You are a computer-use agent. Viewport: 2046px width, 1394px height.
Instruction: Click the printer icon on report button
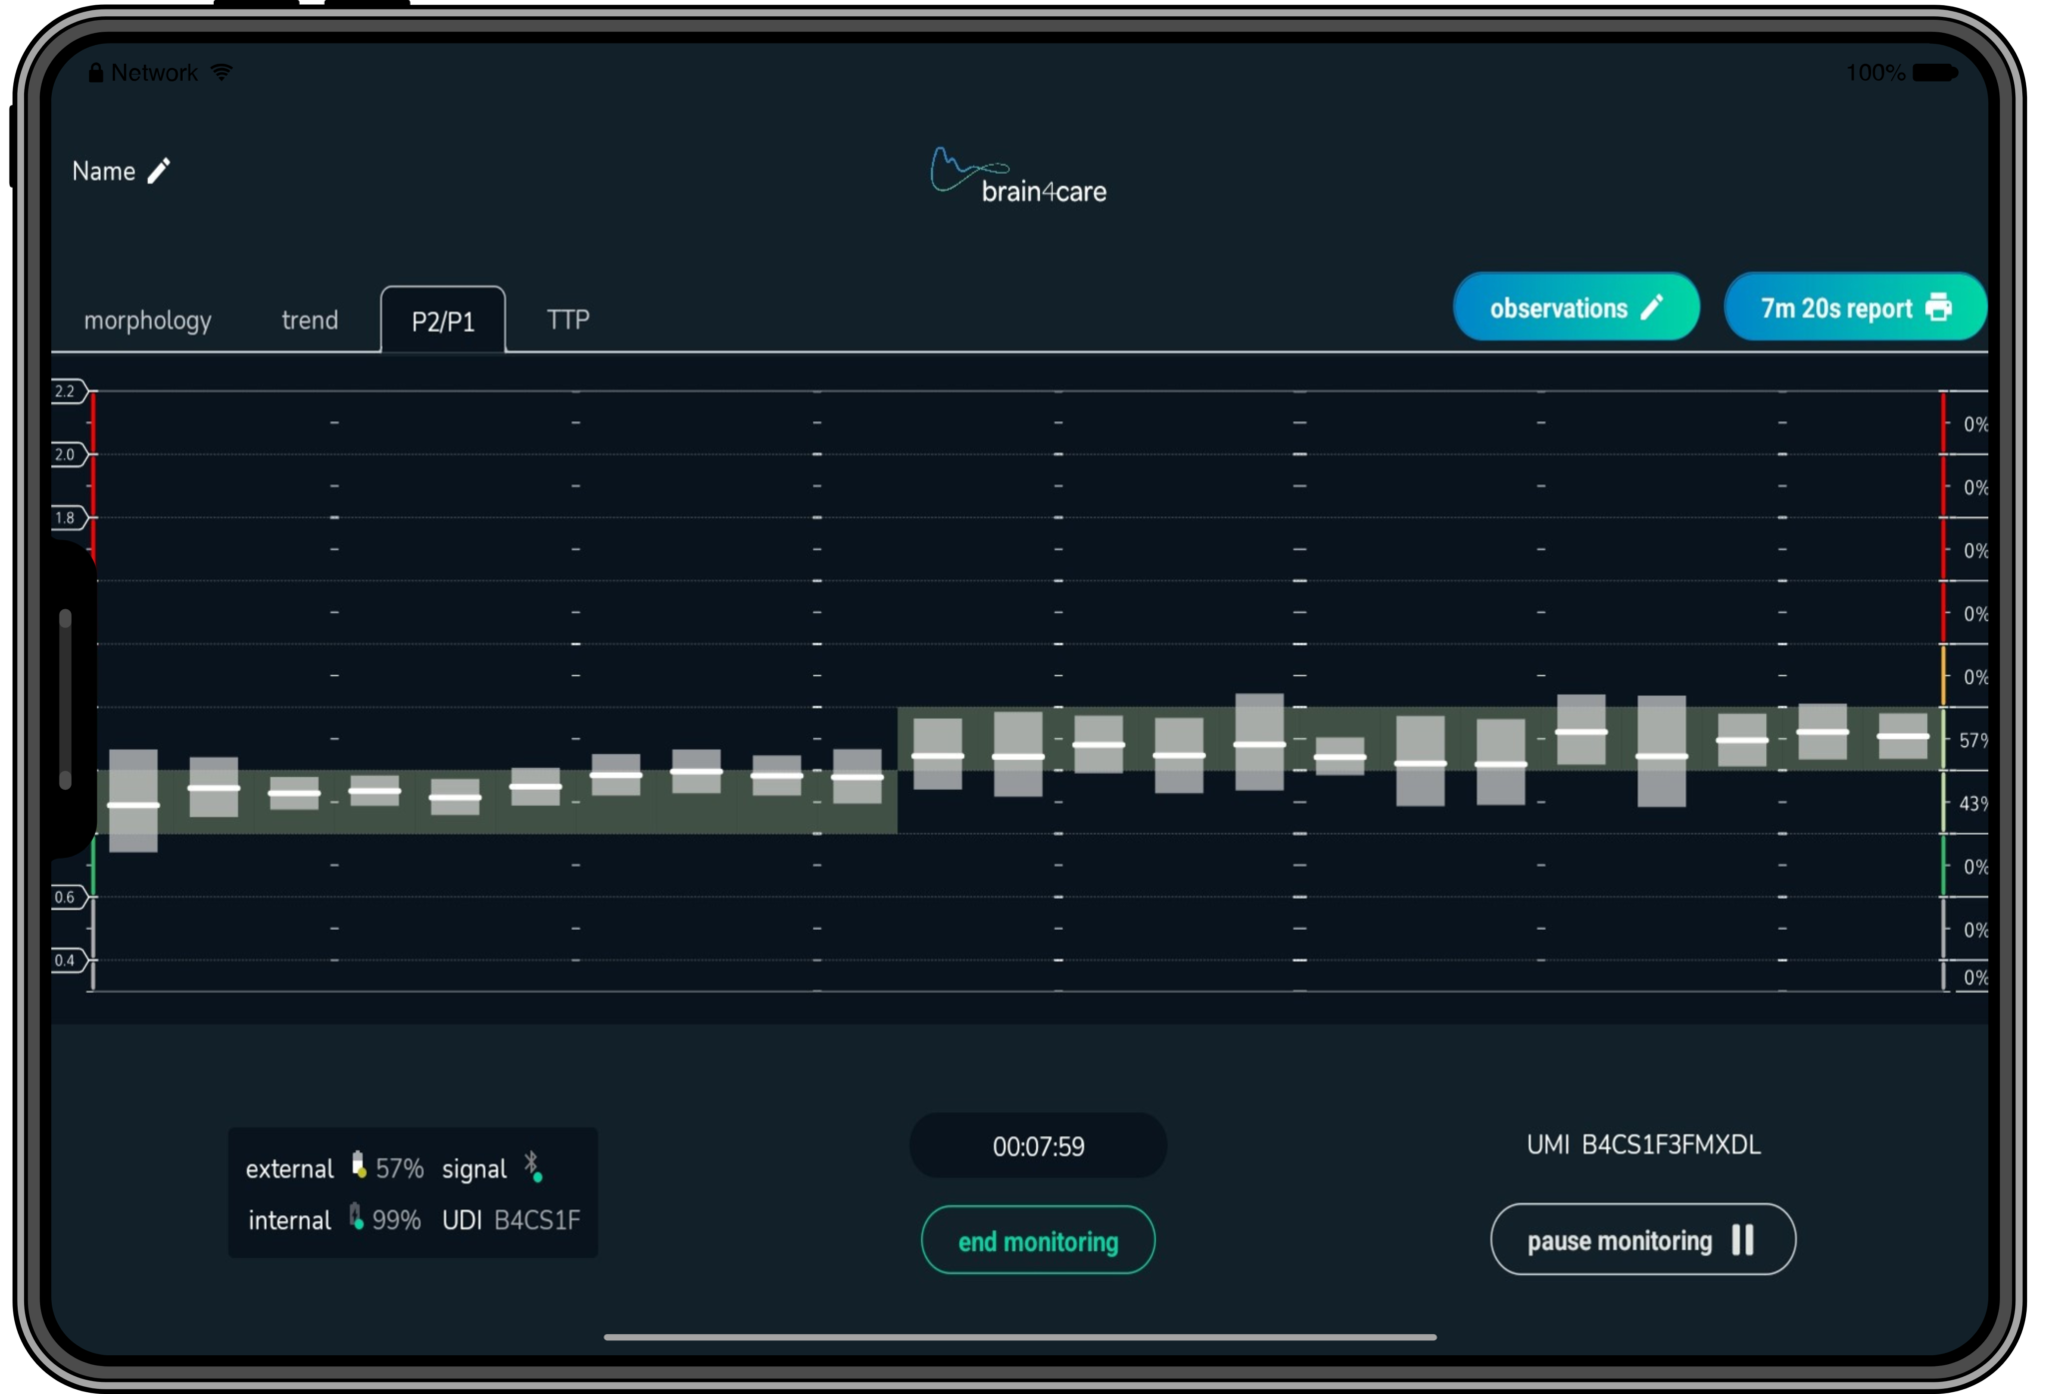(1938, 307)
